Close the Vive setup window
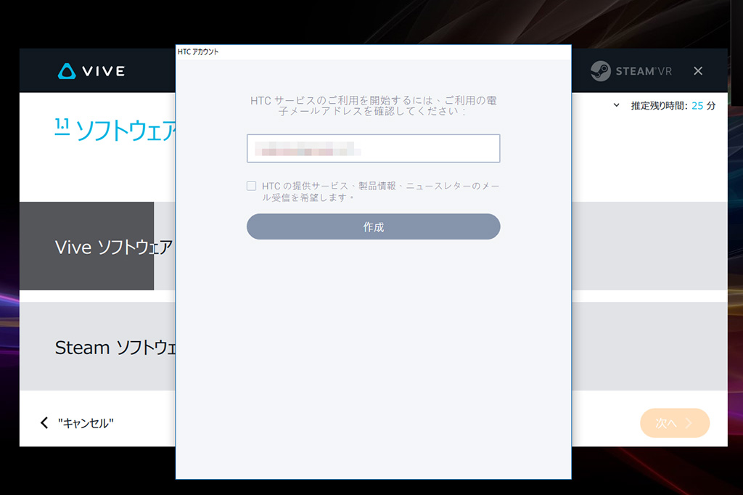The width and height of the screenshot is (743, 495). coord(698,71)
